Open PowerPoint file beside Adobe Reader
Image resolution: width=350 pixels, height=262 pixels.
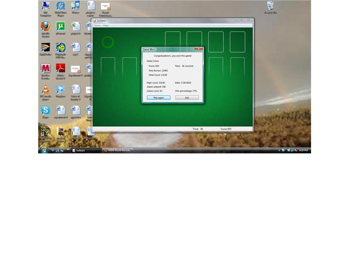75,70
